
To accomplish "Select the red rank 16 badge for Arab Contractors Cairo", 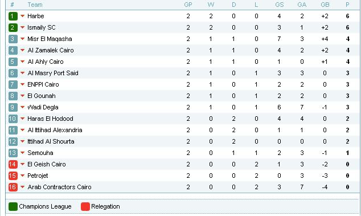I will (13, 187).
